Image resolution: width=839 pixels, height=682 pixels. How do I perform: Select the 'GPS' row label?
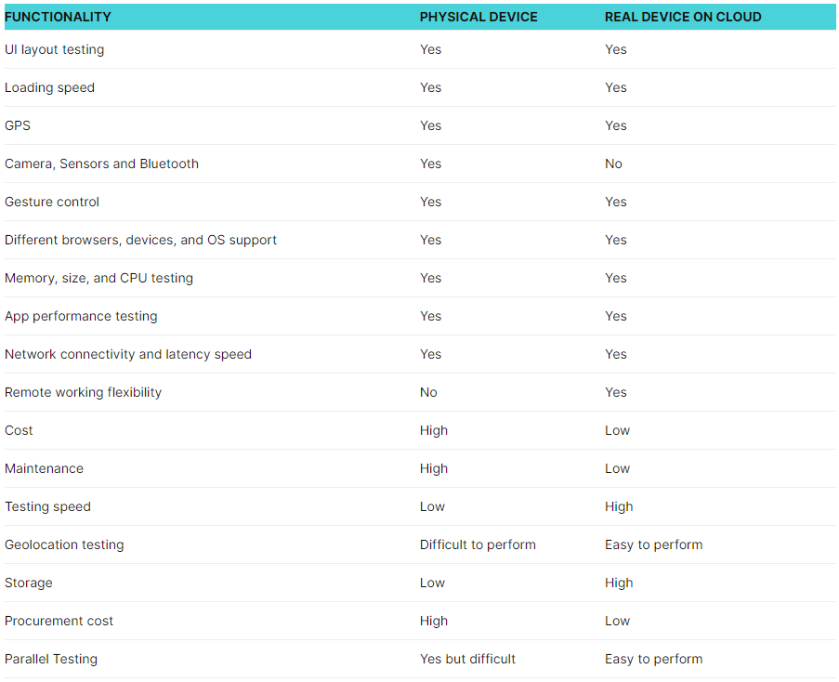point(18,125)
